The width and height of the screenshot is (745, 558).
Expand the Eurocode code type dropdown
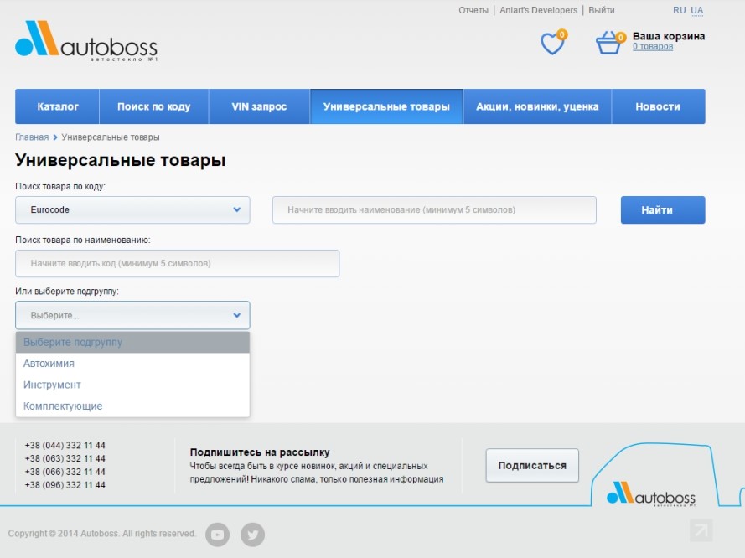[132, 209]
